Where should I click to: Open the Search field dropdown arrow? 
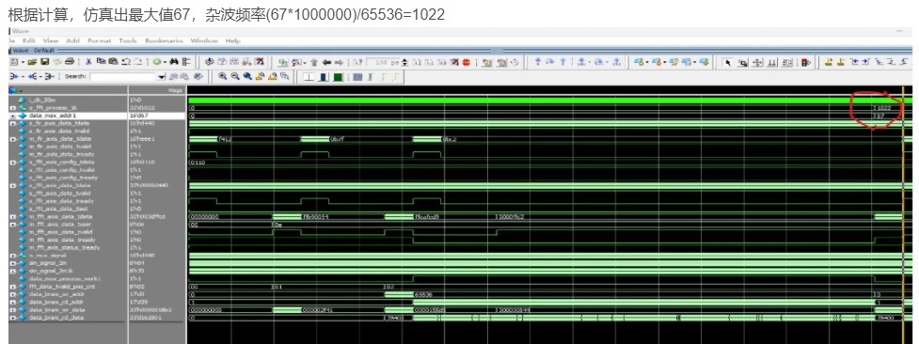[163, 77]
